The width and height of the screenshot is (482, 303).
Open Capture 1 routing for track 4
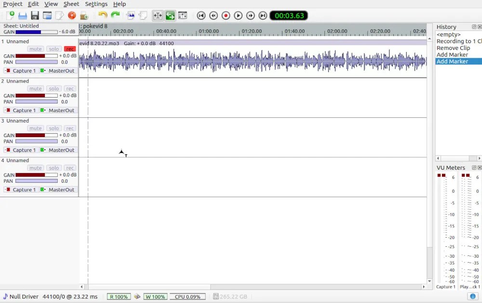tap(23, 189)
